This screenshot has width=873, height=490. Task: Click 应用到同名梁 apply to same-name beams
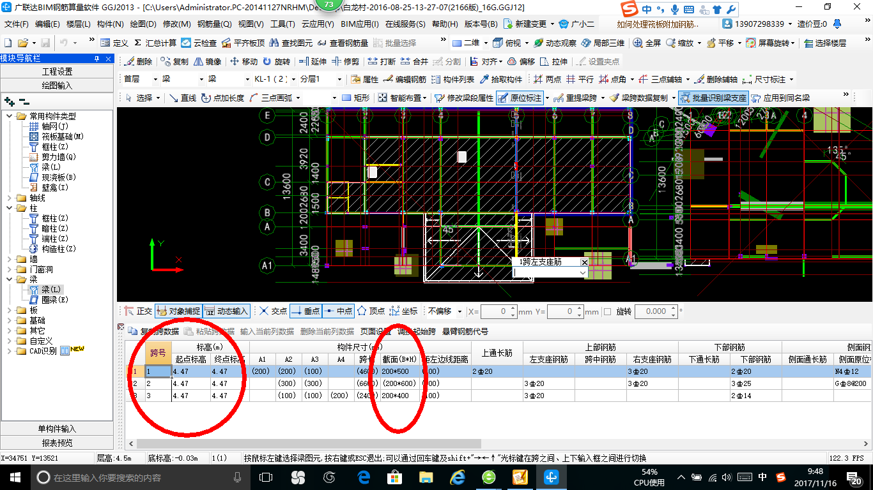(780, 98)
